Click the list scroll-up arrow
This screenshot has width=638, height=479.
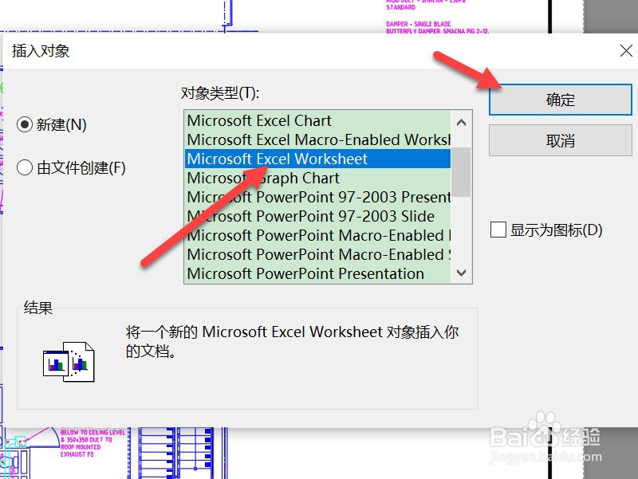point(461,123)
